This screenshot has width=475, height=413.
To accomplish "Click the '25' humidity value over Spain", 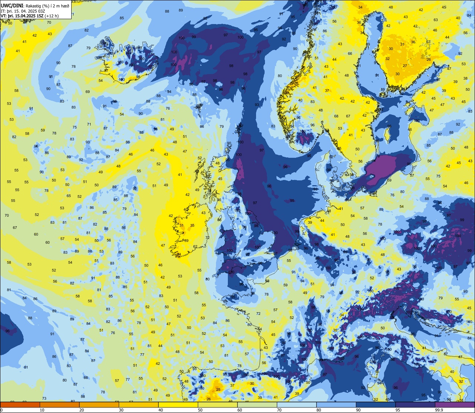I will (218, 389).
